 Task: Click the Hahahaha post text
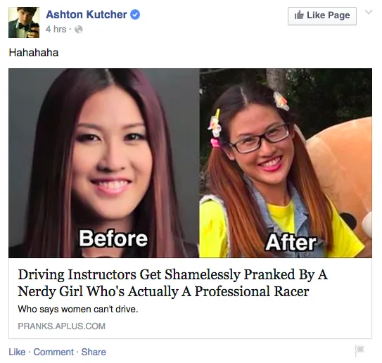click(34, 53)
